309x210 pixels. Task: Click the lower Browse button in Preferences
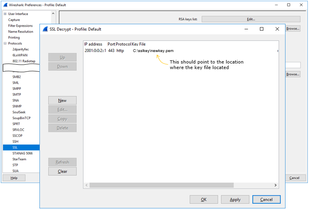pos(293,74)
